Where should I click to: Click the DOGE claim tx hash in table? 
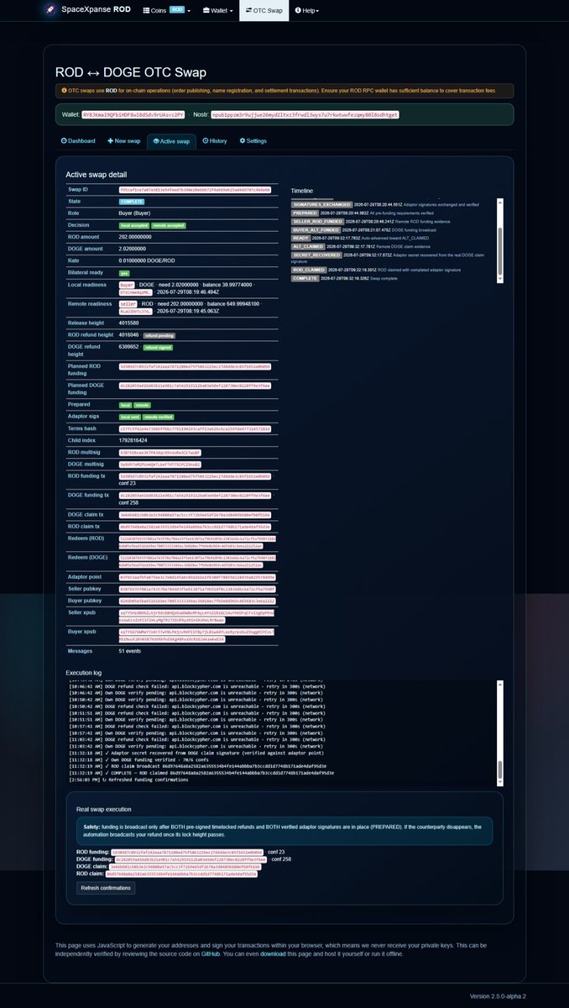pyautogui.click(x=195, y=514)
